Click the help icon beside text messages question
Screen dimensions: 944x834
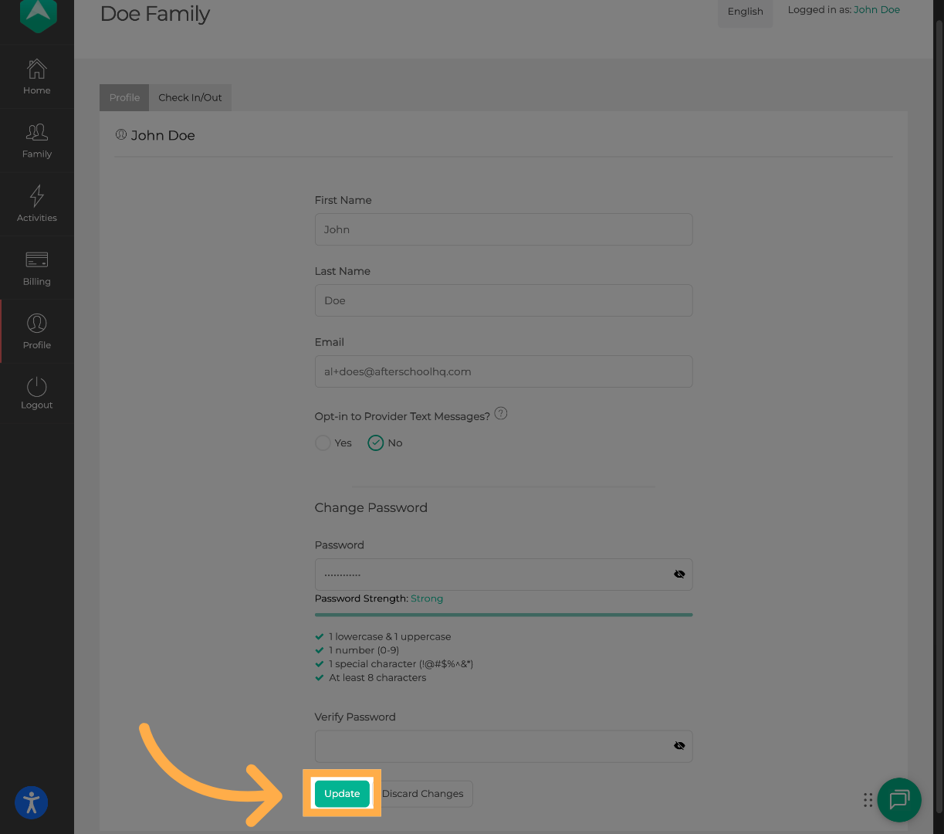[x=500, y=413]
